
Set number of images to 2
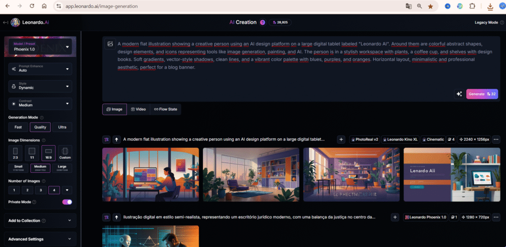coord(28,190)
